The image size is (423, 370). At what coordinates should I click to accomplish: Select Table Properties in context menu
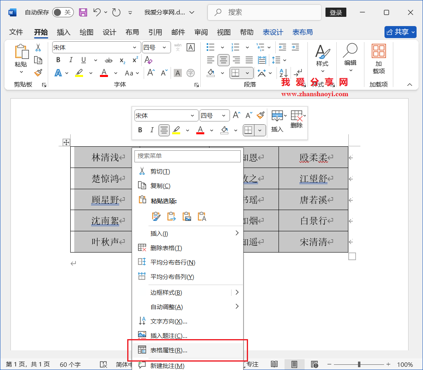pyautogui.click(x=187, y=350)
